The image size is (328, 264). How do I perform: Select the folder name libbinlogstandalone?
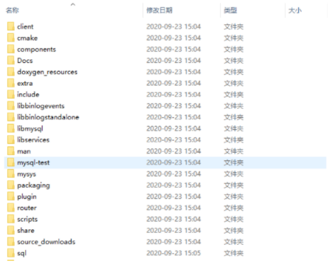click(48, 117)
